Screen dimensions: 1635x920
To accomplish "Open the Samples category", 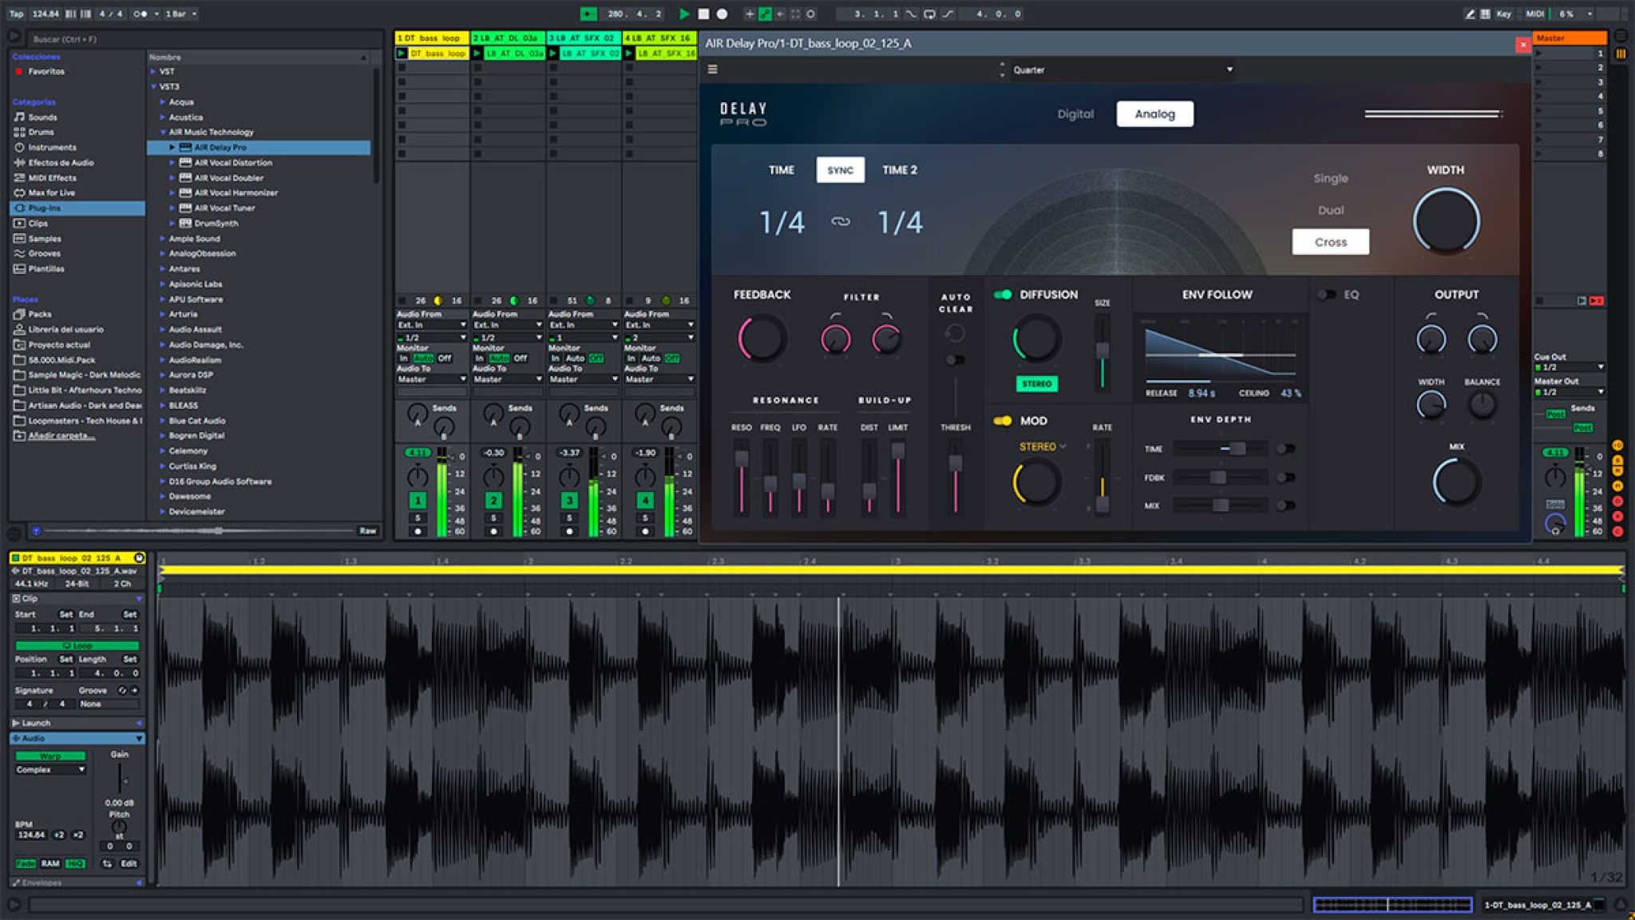I will (x=45, y=239).
